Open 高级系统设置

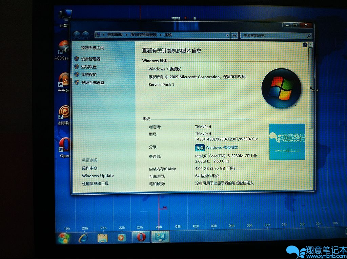tap(93, 83)
